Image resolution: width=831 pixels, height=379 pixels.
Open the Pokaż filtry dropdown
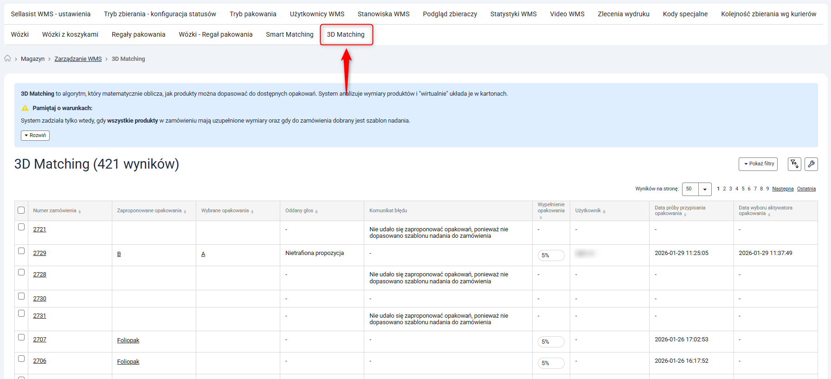click(x=758, y=164)
